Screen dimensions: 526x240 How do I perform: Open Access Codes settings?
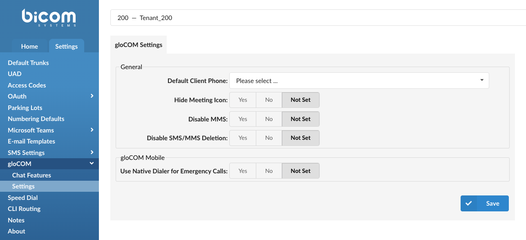pos(27,85)
